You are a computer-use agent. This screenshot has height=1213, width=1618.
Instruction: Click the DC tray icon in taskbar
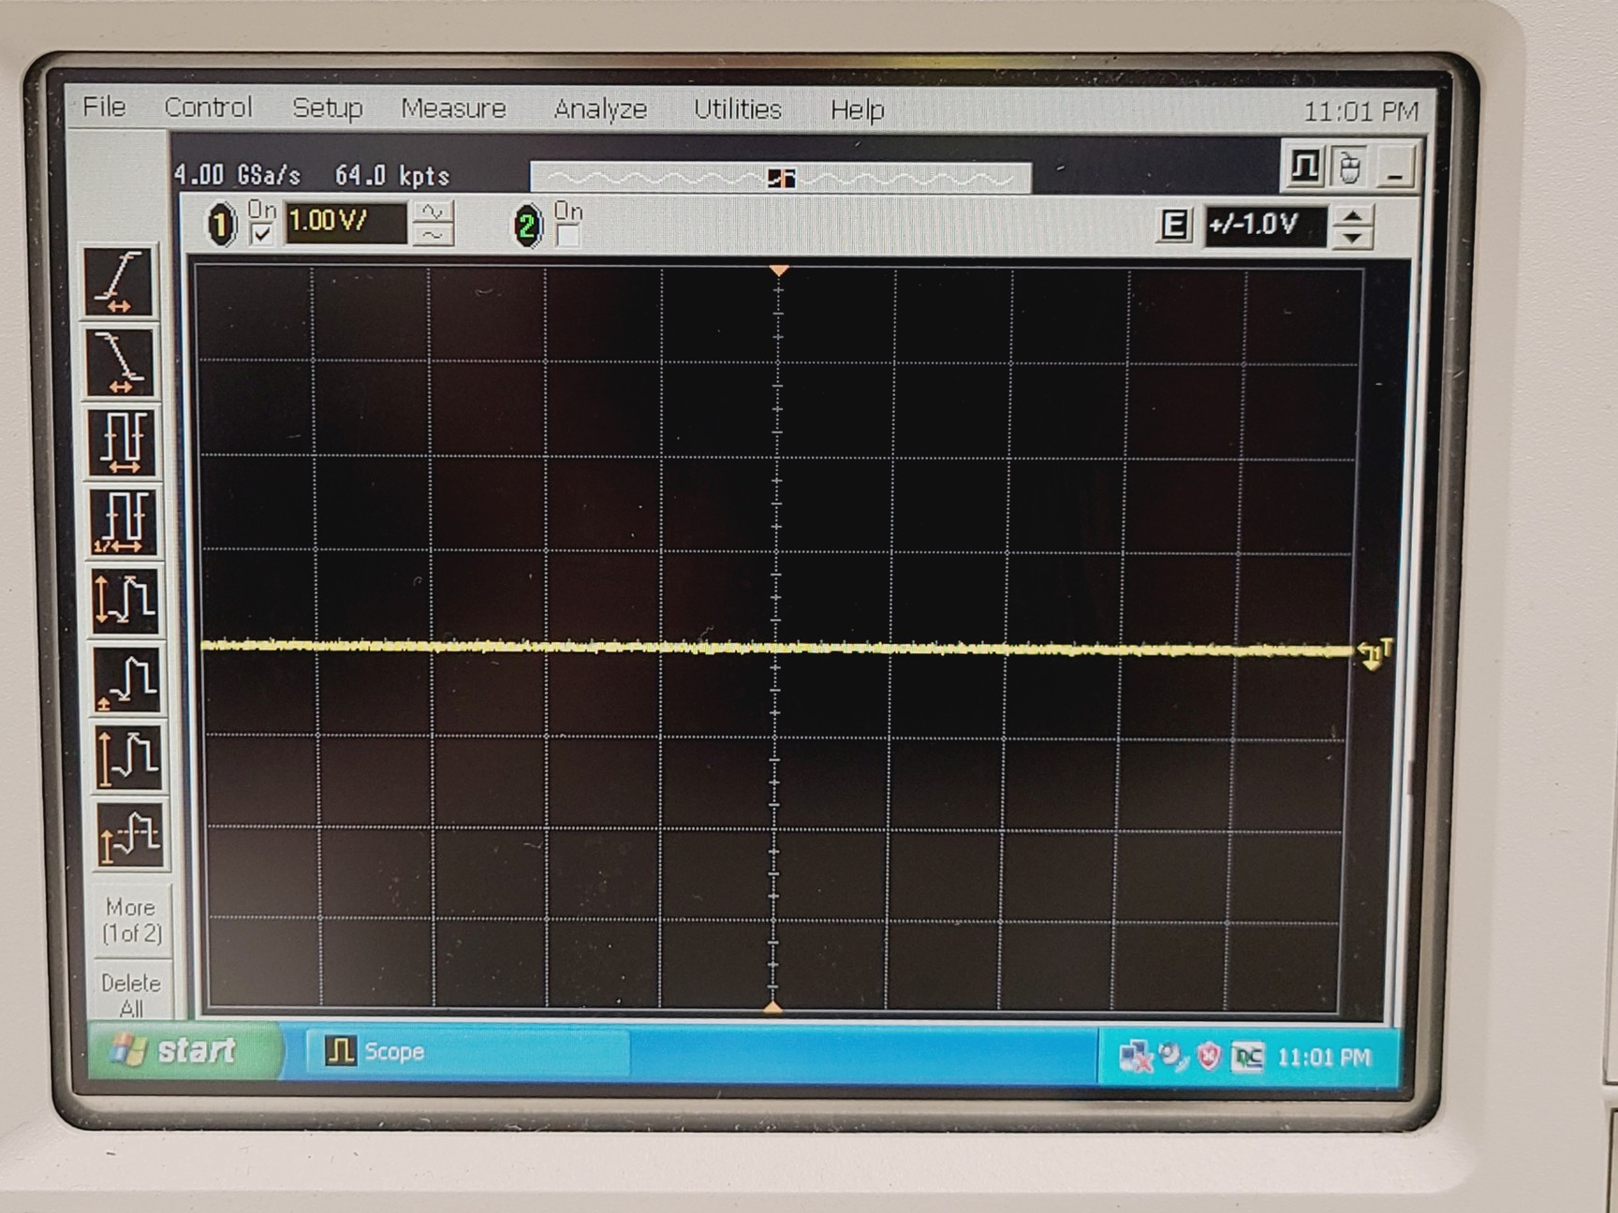(x=1247, y=1057)
